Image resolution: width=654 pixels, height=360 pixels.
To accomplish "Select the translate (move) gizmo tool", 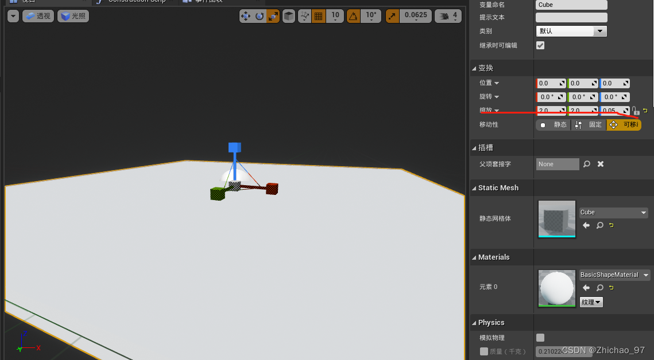I will (246, 16).
